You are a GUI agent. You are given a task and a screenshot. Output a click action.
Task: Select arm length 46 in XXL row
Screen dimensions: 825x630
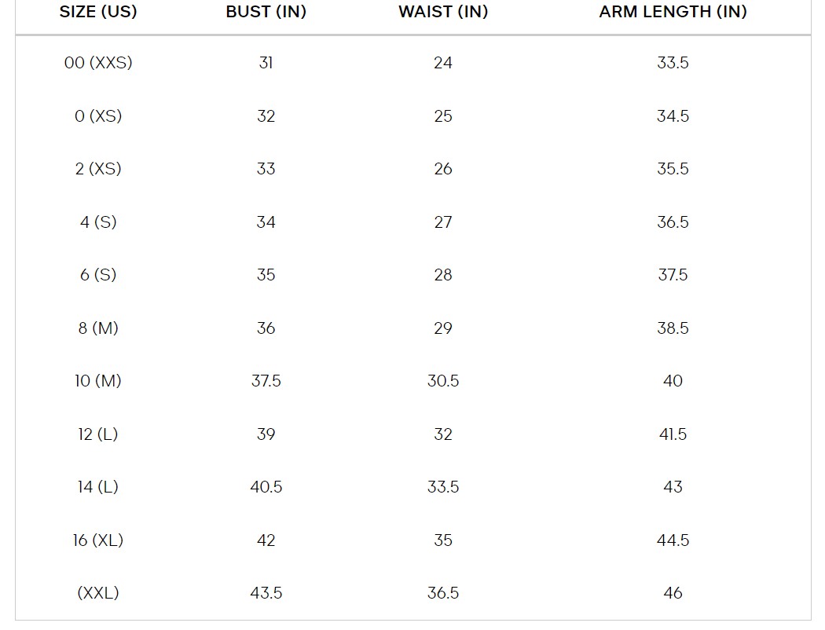(x=673, y=593)
